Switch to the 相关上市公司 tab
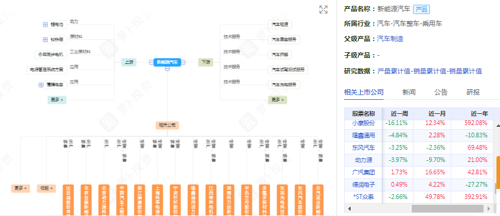 pyautogui.click(x=364, y=92)
